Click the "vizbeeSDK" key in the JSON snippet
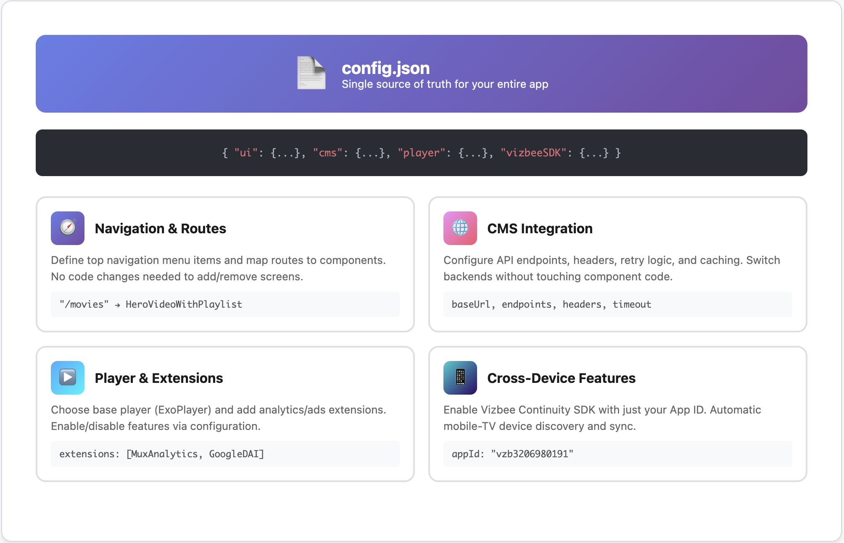 (x=533, y=153)
